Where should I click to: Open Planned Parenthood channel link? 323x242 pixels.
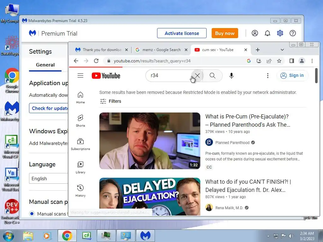click(232, 143)
